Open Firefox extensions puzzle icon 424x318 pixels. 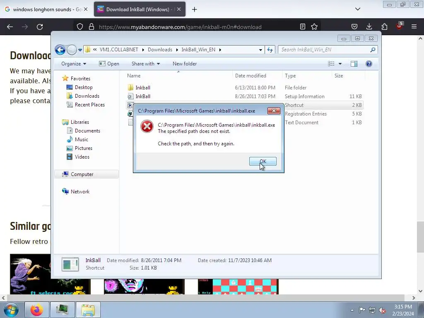[384, 26]
